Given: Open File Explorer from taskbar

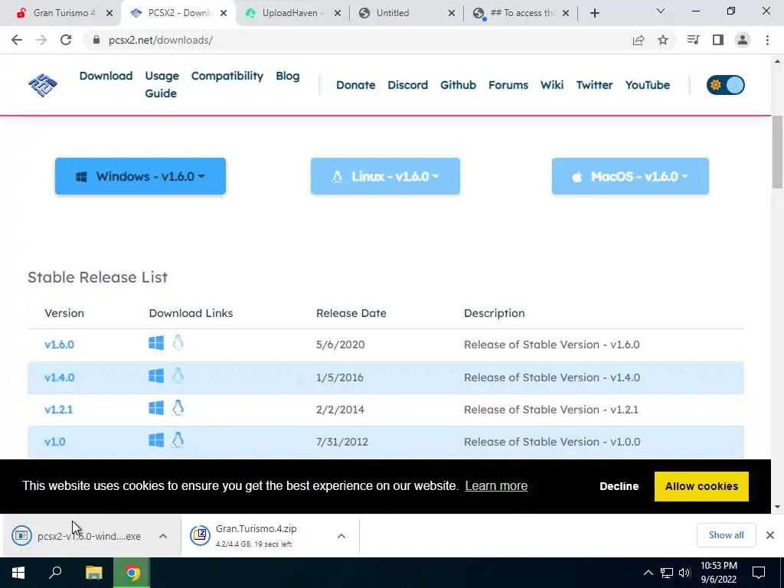Looking at the screenshot, I should (94, 573).
